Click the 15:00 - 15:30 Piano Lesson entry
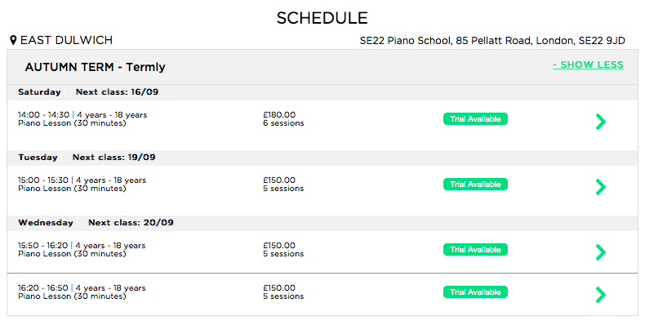This screenshot has height=325, width=645. [x=82, y=185]
